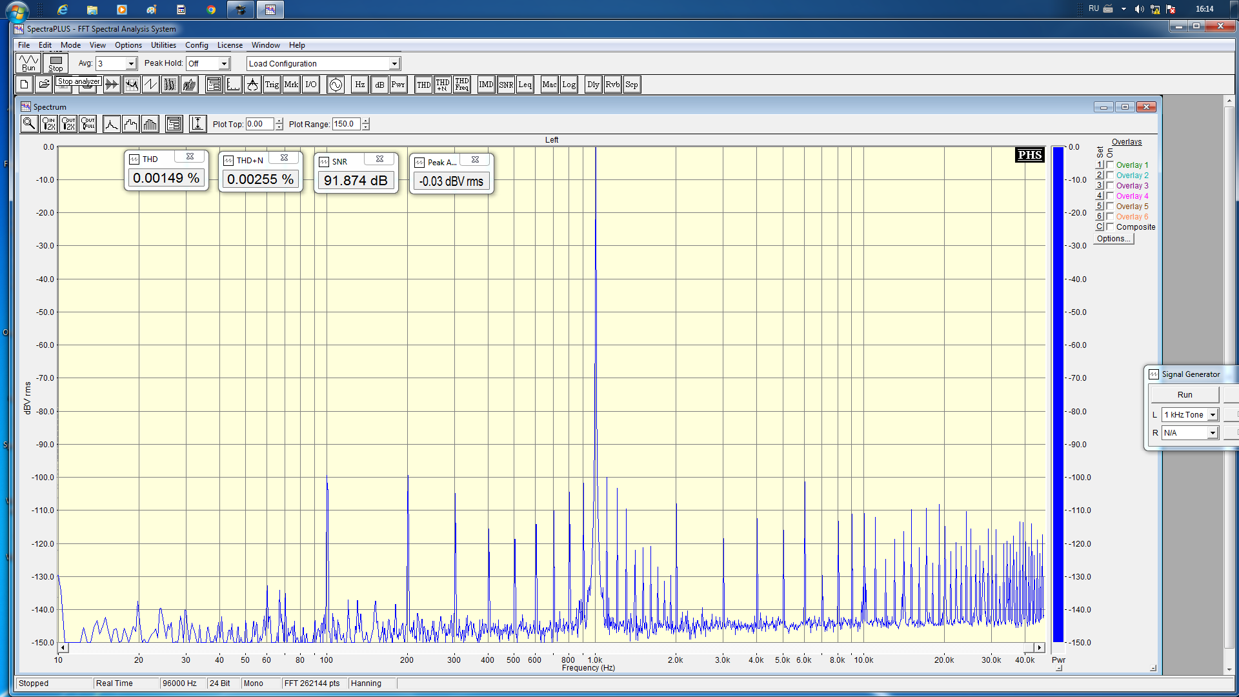Enable Overlay 3 checkbox

(1110, 185)
